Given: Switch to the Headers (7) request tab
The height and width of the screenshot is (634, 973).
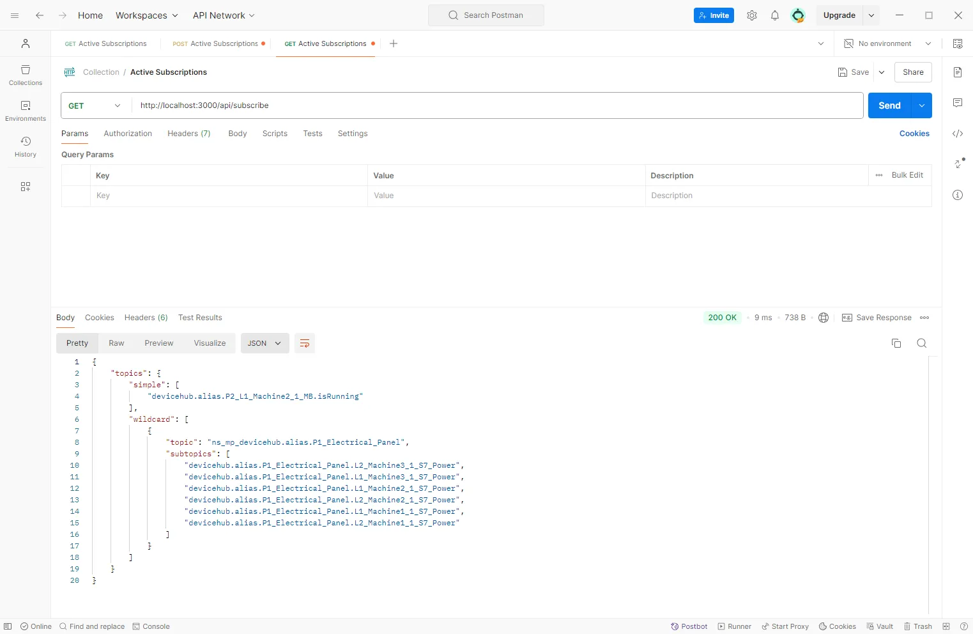Looking at the screenshot, I should click(x=189, y=134).
